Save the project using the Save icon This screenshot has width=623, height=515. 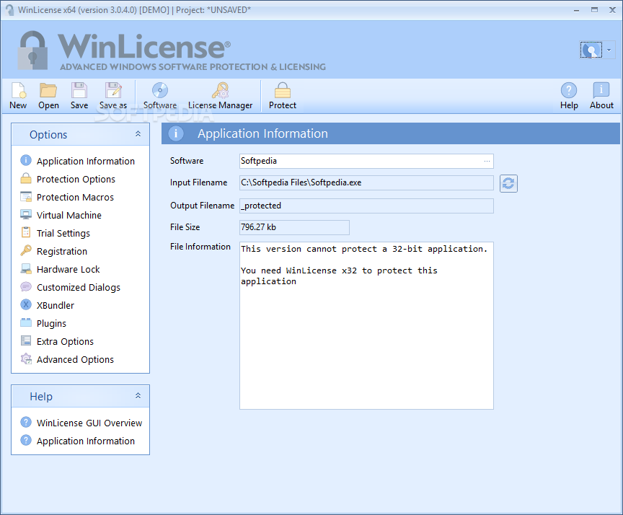[x=79, y=91]
